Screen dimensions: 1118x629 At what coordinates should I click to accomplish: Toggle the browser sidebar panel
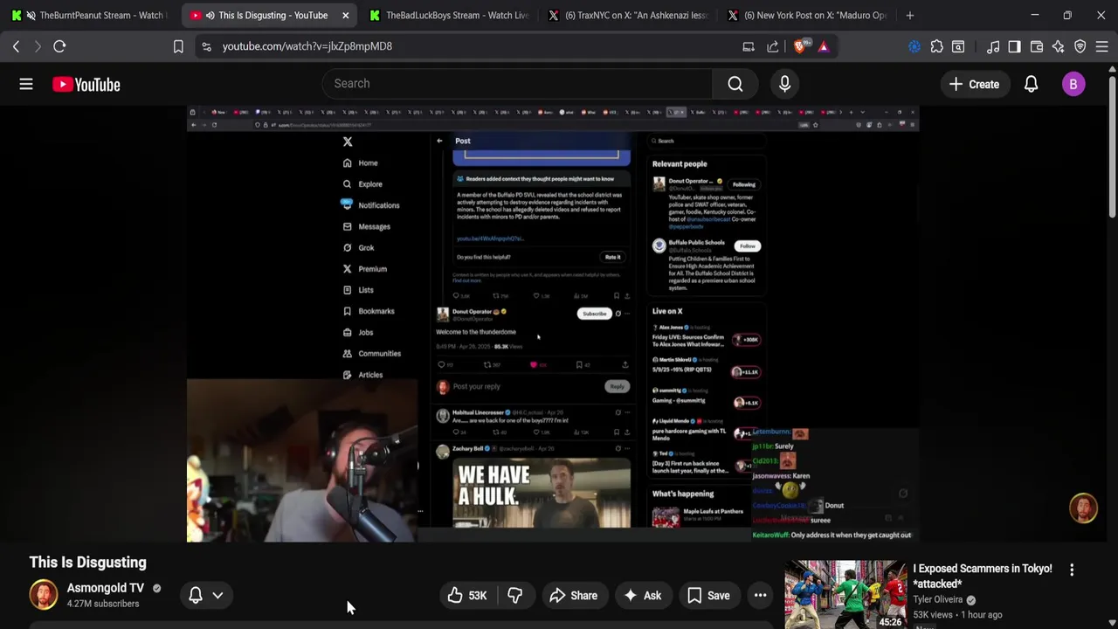click(1014, 46)
